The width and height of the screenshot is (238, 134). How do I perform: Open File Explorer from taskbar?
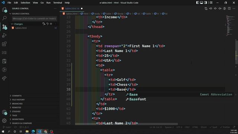27,131
